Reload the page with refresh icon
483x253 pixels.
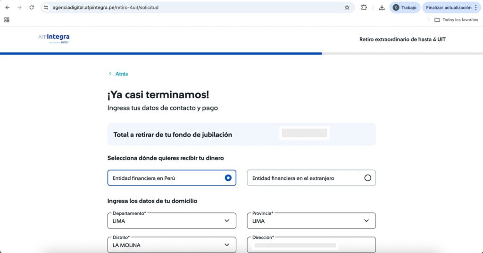pyautogui.click(x=32, y=8)
